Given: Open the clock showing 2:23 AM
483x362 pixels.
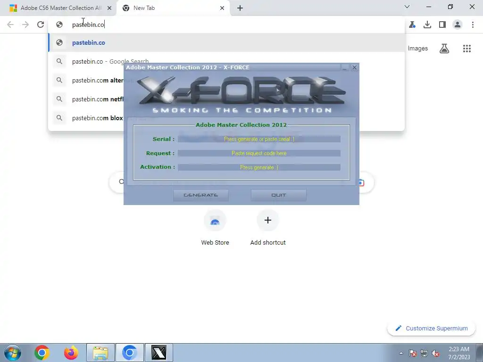Looking at the screenshot, I should tap(459, 353).
